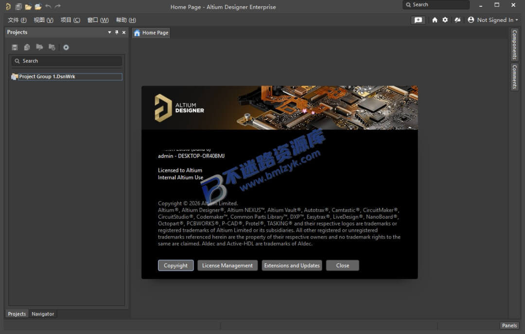Switch to the Navigator tab

point(43,314)
